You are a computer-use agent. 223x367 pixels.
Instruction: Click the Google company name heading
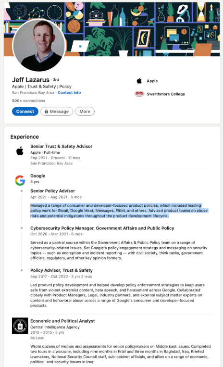click(x=38, y=176)
